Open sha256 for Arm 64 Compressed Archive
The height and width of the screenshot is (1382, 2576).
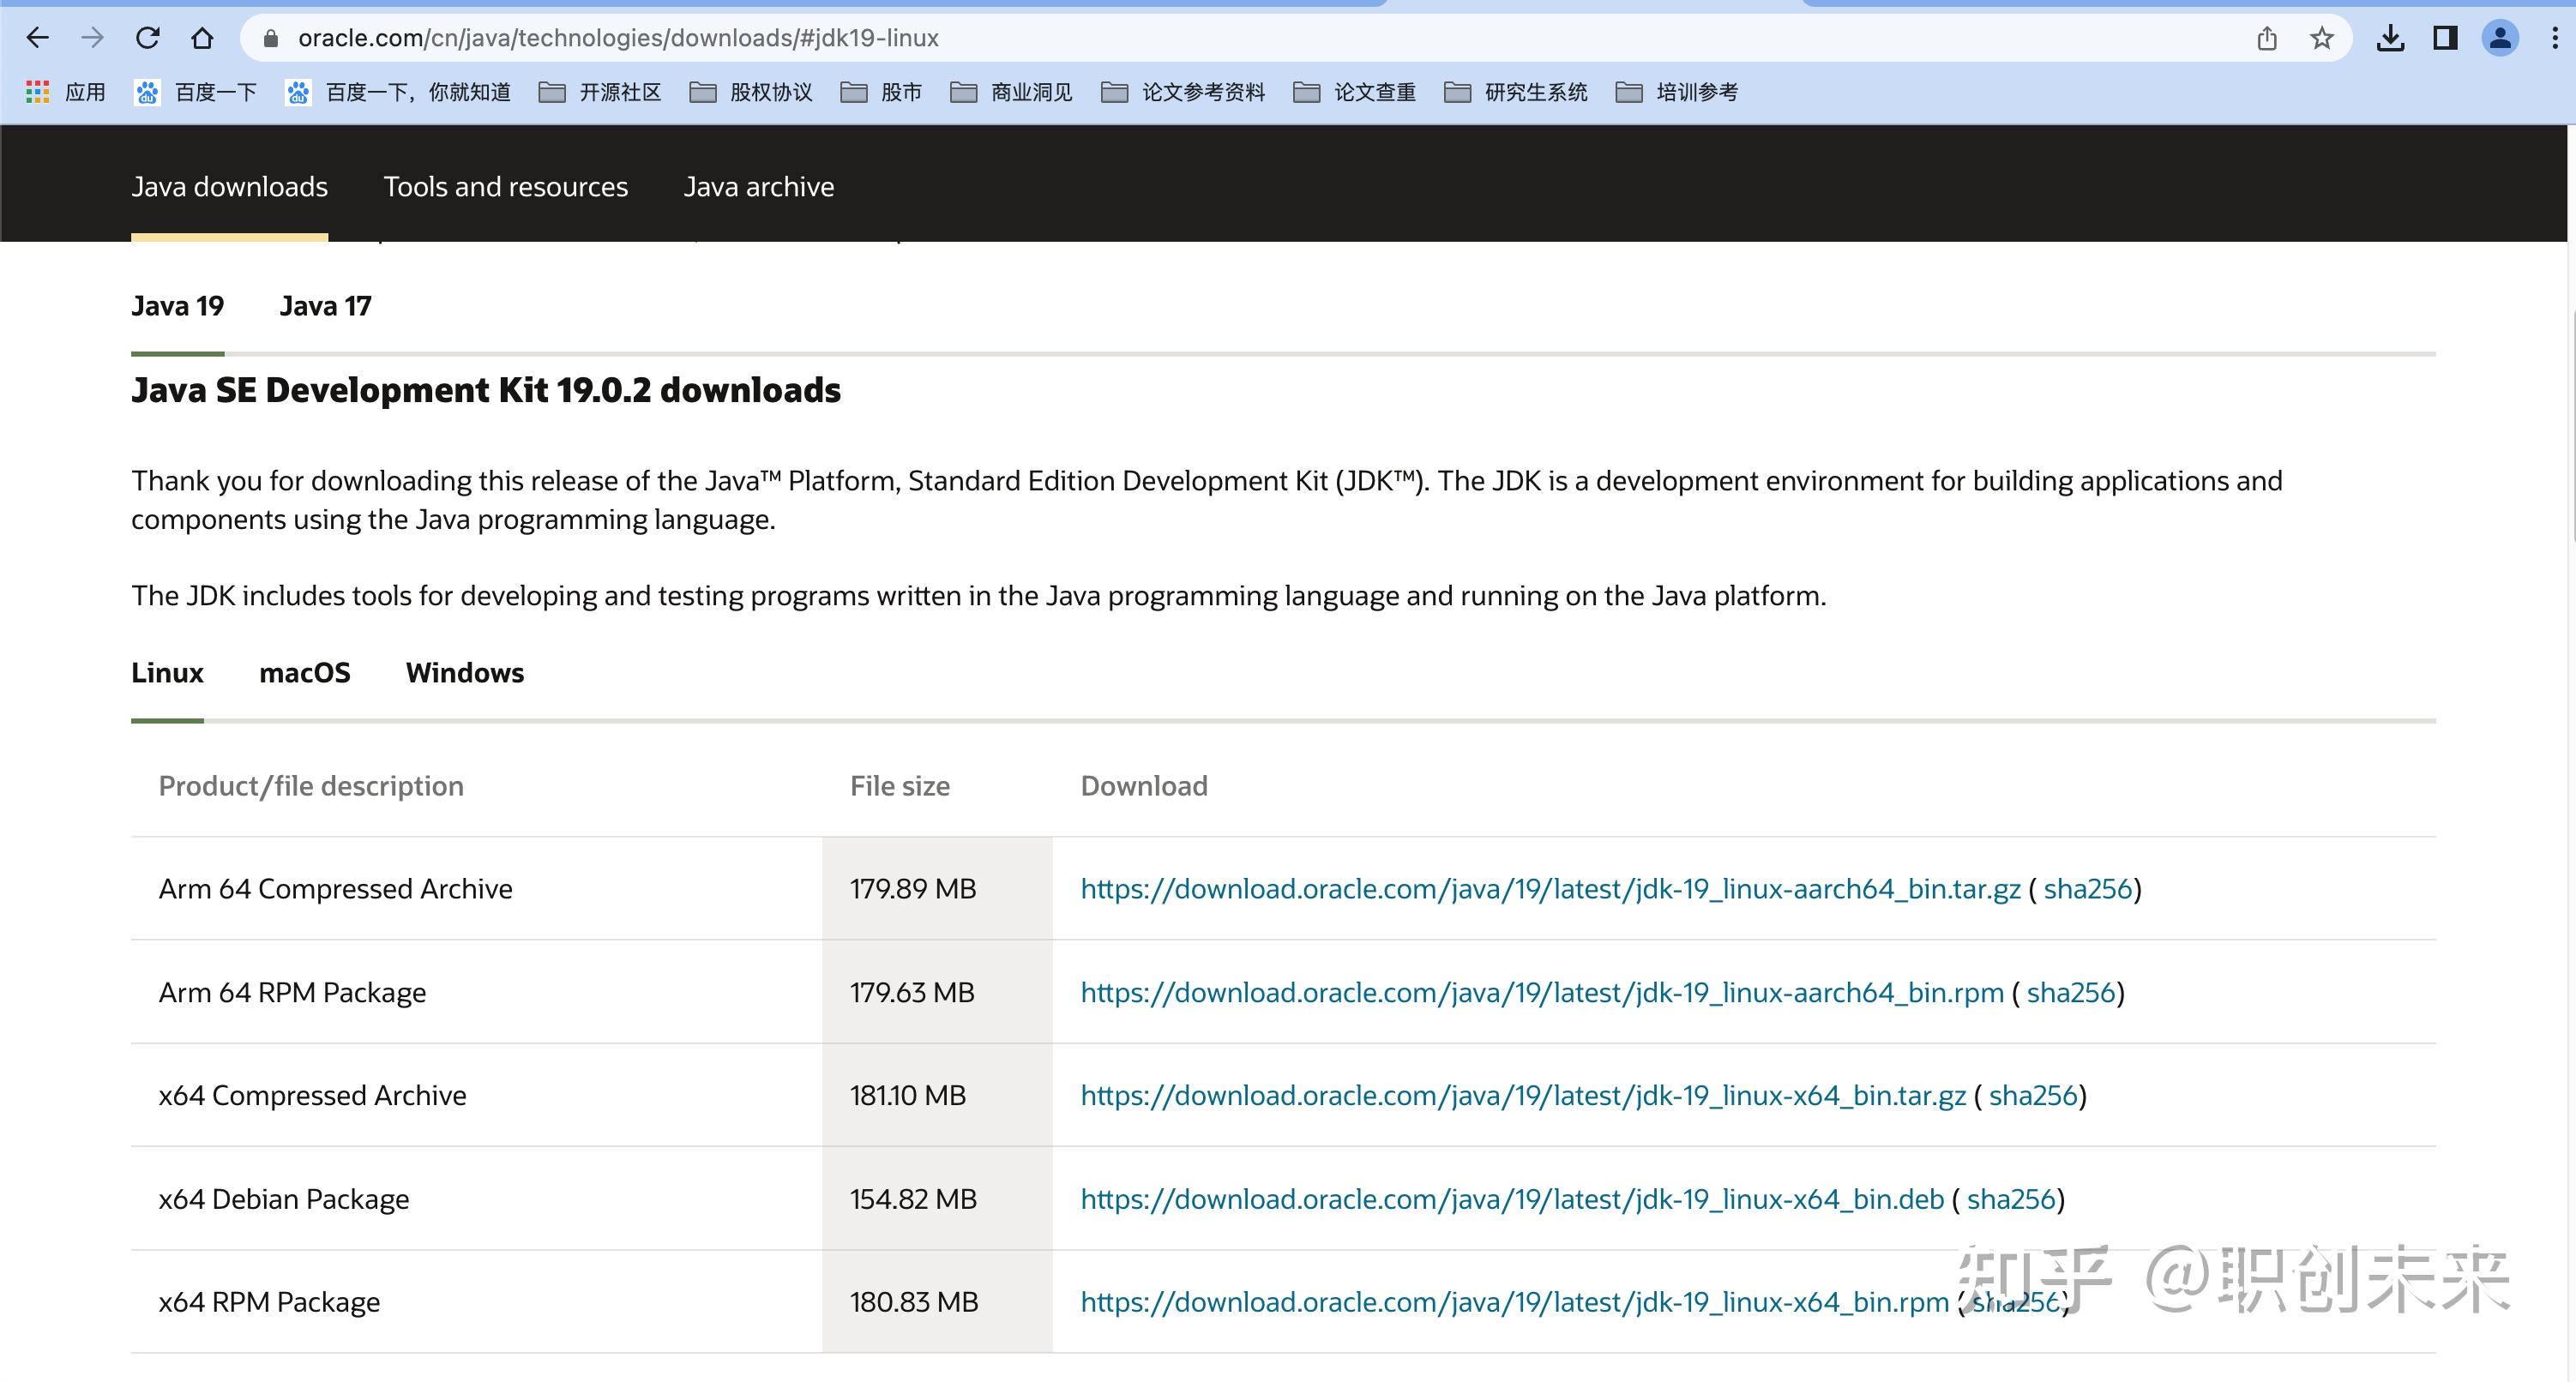[x=2087, y=889]
